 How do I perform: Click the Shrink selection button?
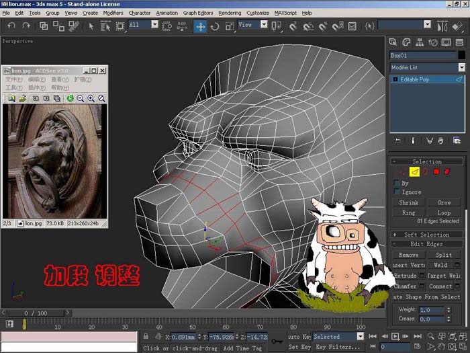(408, 202)
